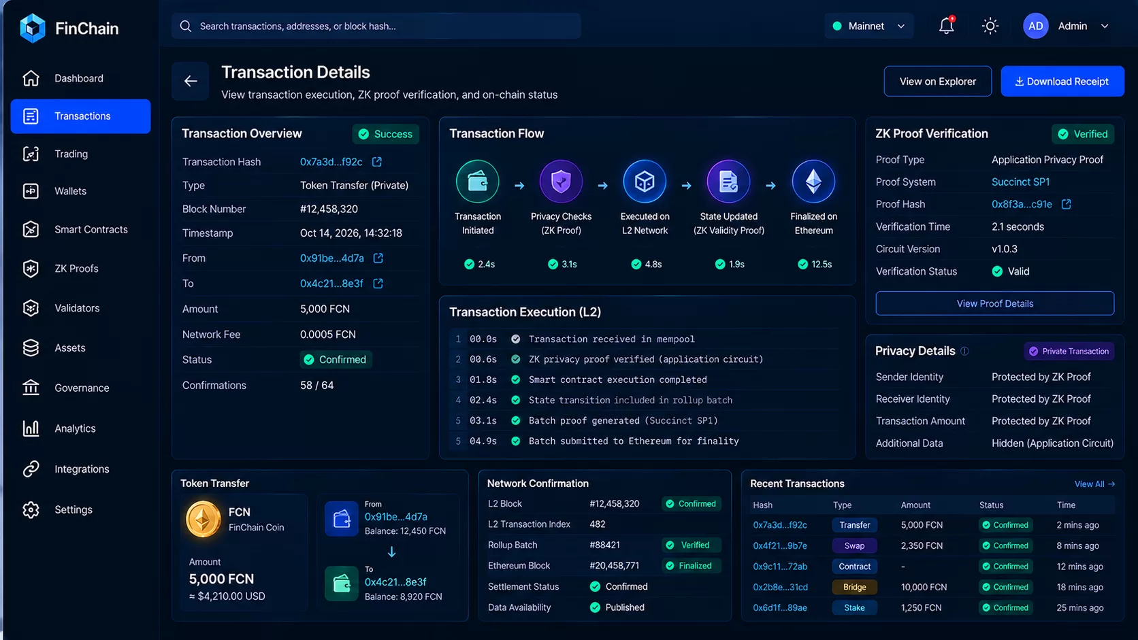The width and height of the screenshot is (1138, 640).
Task: Click the Transaction Initiated wallet step icon
Action: 478,182
